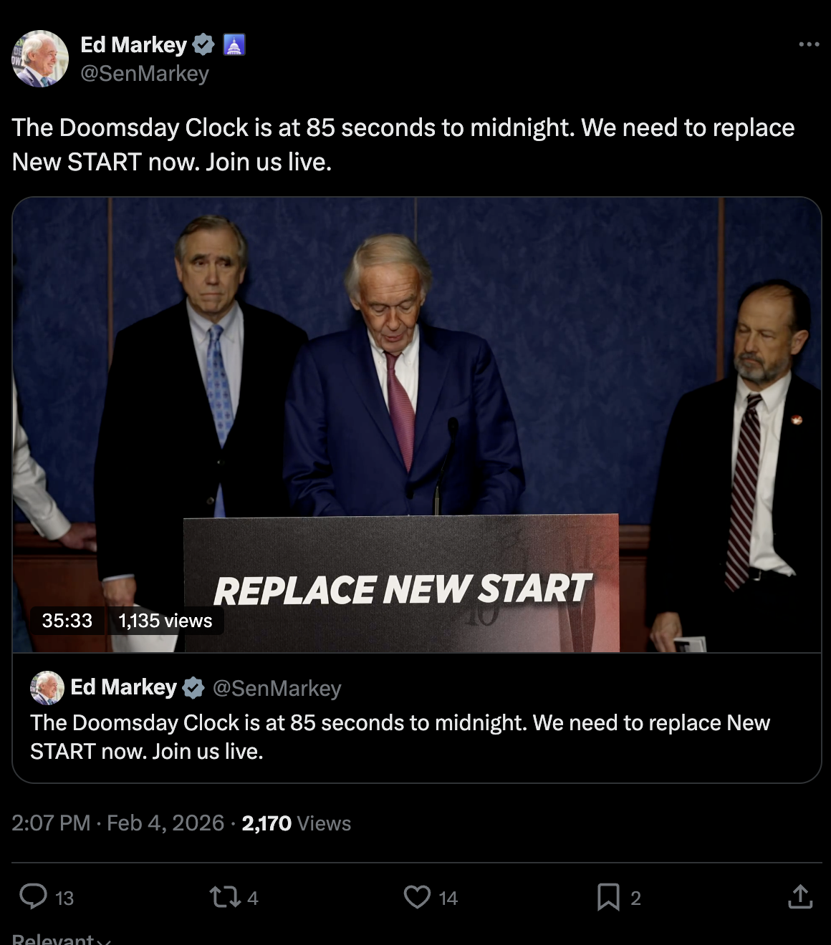Open the quoted post's @SenMarkey handle
The image size is (831, 945).
click(277, 688)
